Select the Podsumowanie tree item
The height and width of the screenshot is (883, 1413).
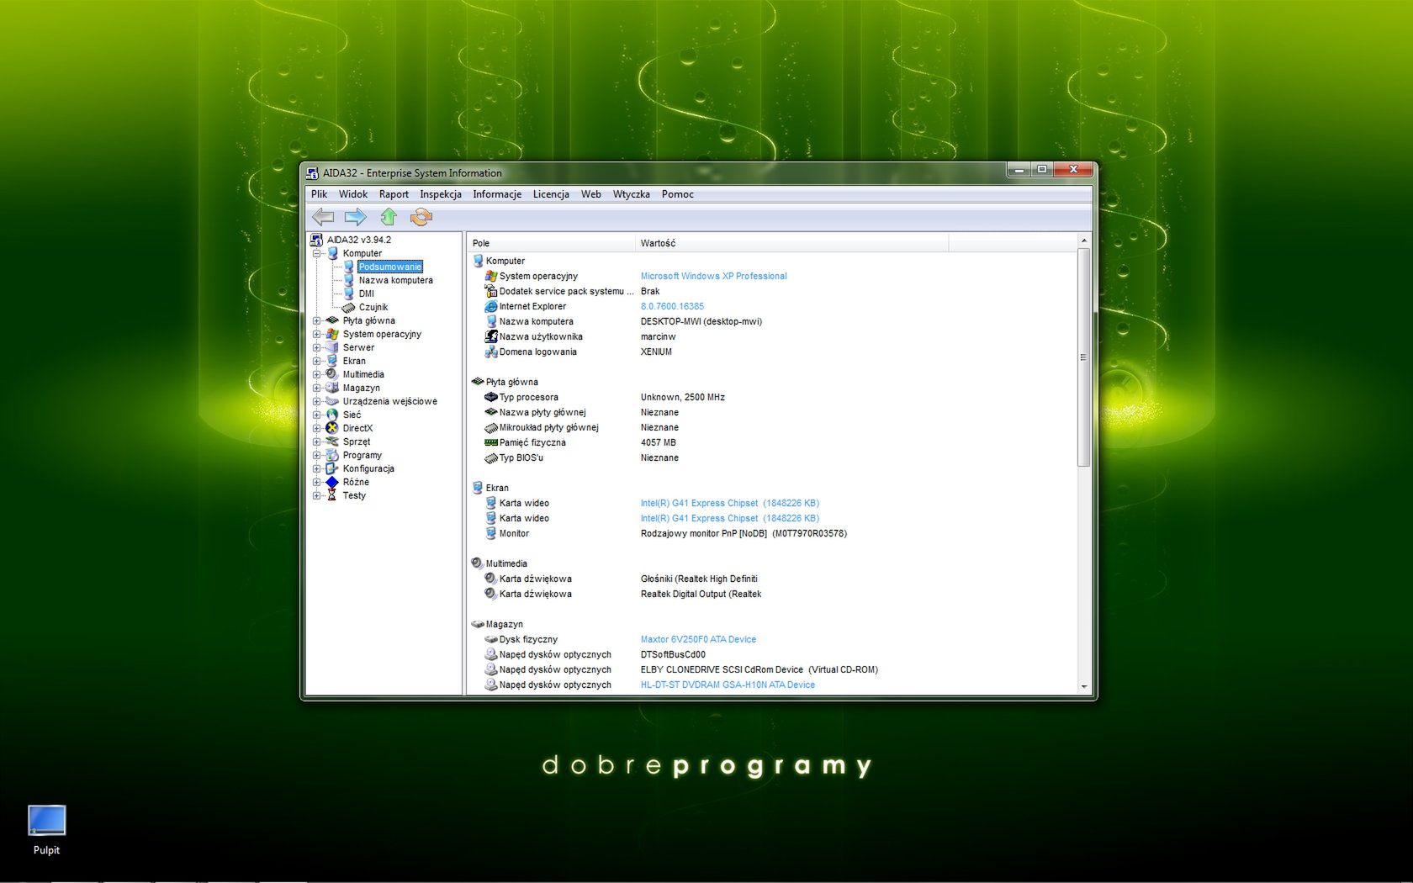click(389, 267)
